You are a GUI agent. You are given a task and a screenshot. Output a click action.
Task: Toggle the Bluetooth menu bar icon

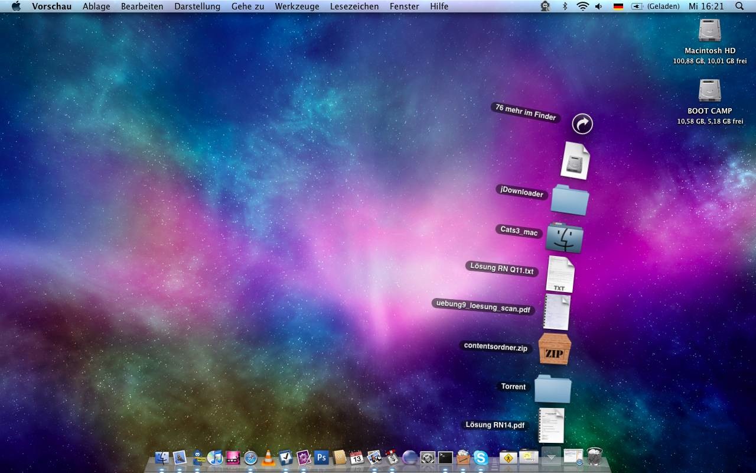point(564,7)
